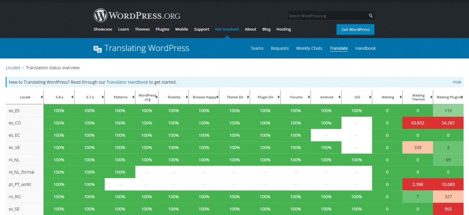The width and height of the screenshot is (469, 215).
Task: Open the Showcase menu item
Action: (x=103, y=29)
